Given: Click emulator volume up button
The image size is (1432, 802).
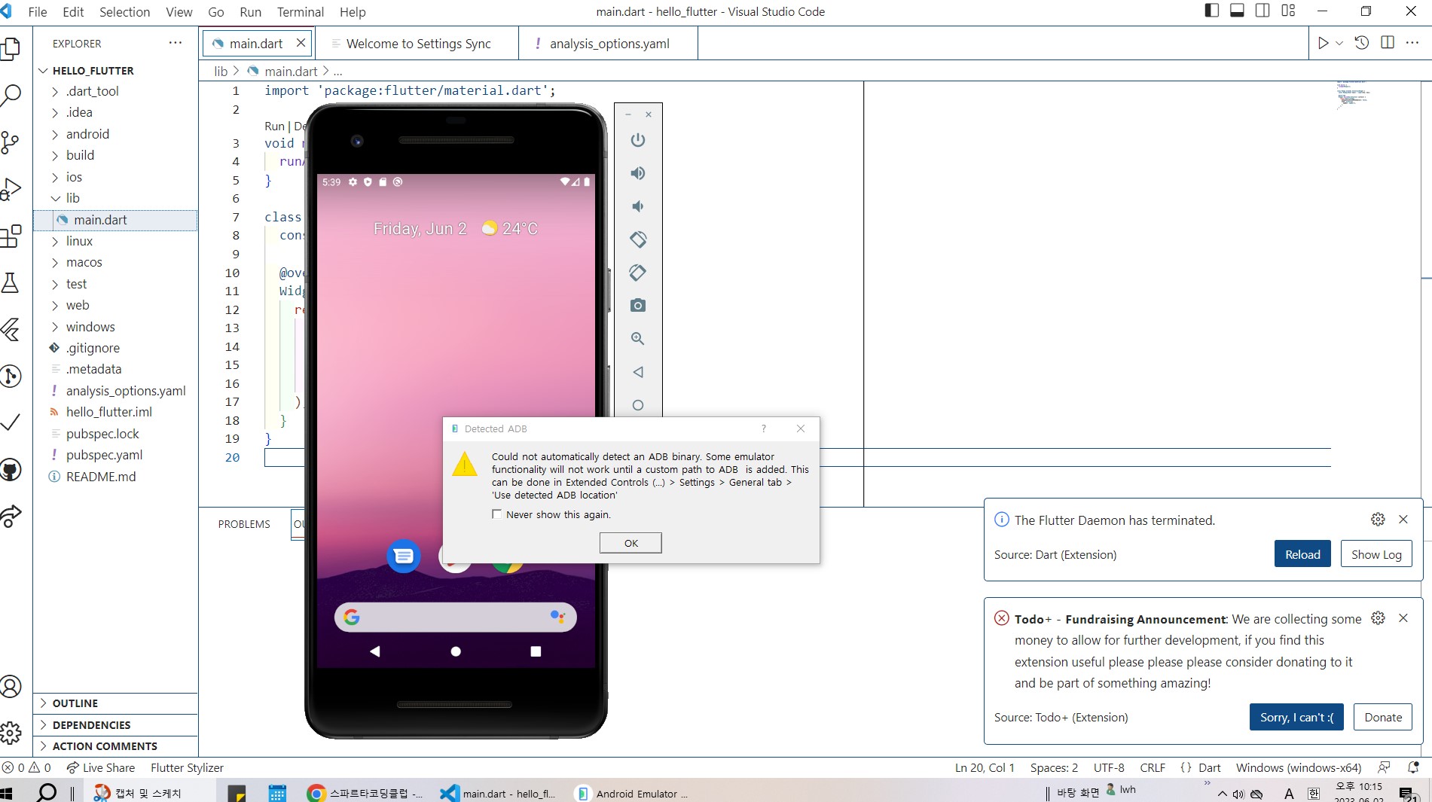Looking at the screenshot, I should (638, 173).
